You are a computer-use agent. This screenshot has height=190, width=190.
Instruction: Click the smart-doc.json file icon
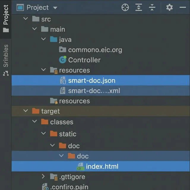point(63,80)
